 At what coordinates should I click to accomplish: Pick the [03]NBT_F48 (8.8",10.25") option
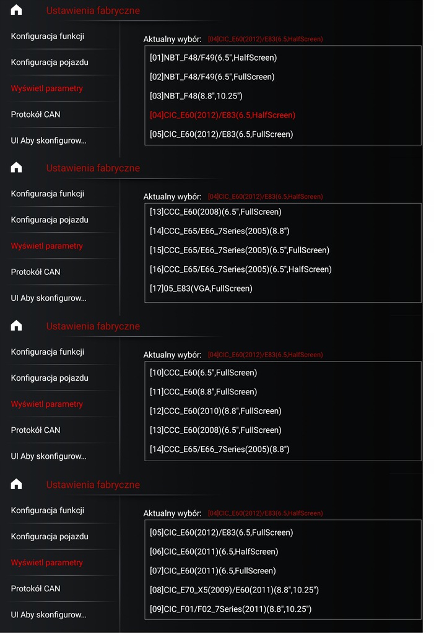(196, 96)
